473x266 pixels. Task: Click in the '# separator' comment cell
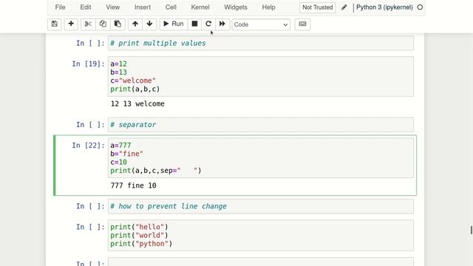tap(261, 125)
